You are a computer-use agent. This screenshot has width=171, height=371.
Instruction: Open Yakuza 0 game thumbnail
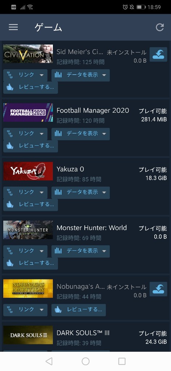[28, 171]
